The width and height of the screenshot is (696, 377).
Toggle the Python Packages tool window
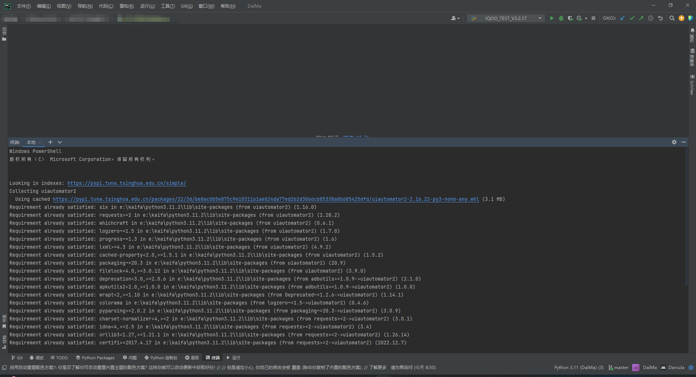[x=95, y=358]
